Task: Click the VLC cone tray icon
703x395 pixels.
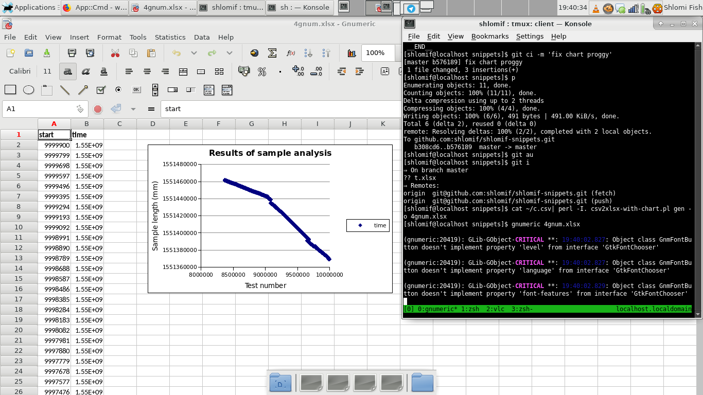Action: point(596,8)
